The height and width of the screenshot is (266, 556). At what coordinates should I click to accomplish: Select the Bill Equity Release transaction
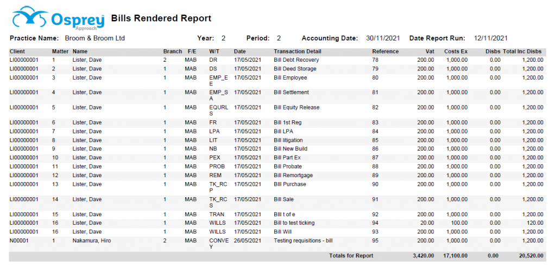tap(297, 107)
